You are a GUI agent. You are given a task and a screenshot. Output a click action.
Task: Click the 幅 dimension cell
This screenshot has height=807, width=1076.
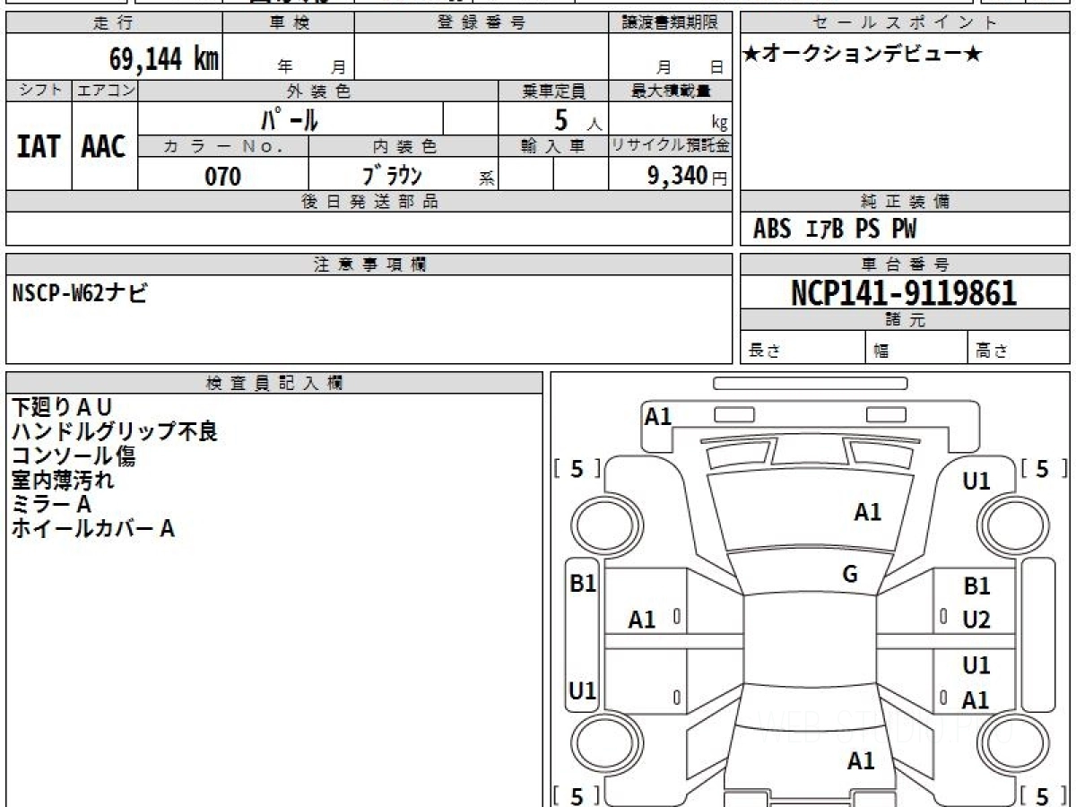click(x=916, y=348)
